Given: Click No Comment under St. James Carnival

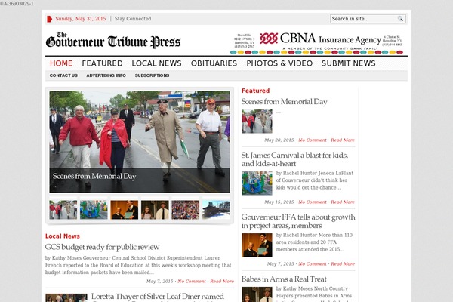Looking at the screenshot, I should [313, 202].
